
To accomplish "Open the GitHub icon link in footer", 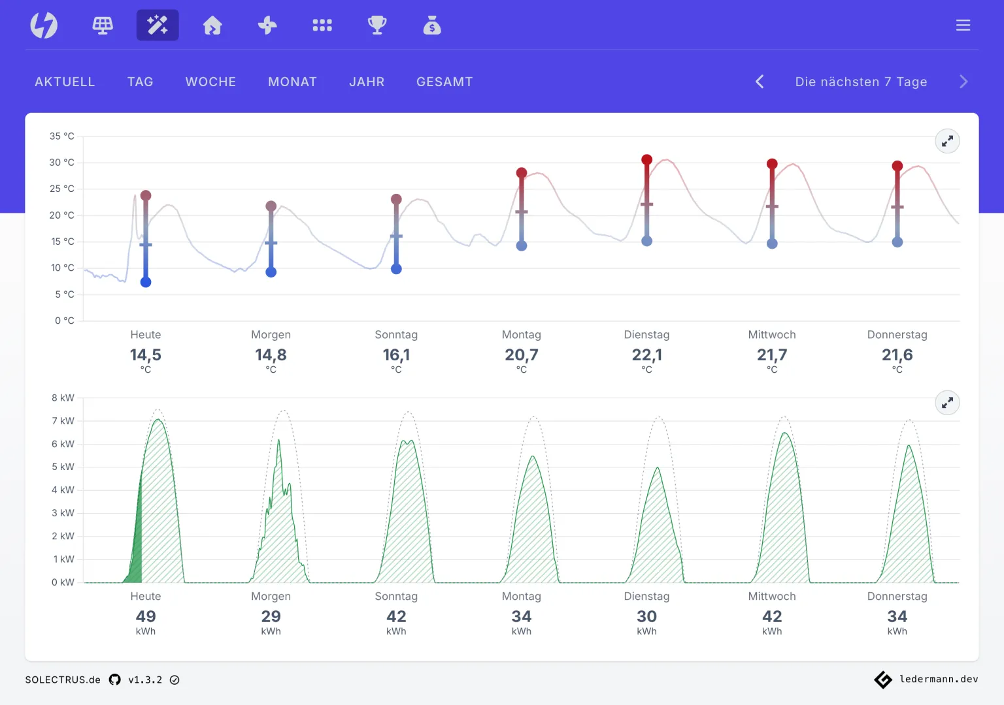I will (x=115, y=680).
